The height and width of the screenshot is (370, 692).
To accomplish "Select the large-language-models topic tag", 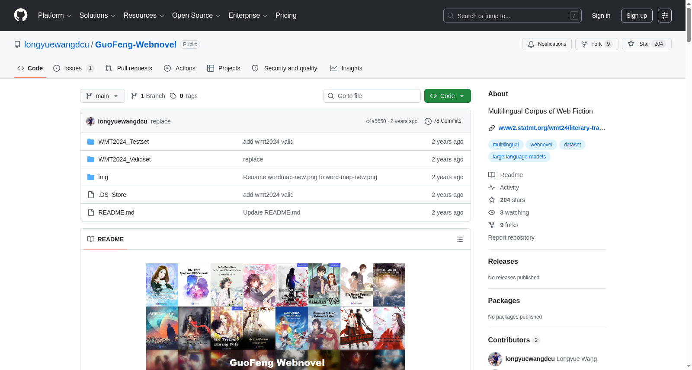I will tap(519, 157).
